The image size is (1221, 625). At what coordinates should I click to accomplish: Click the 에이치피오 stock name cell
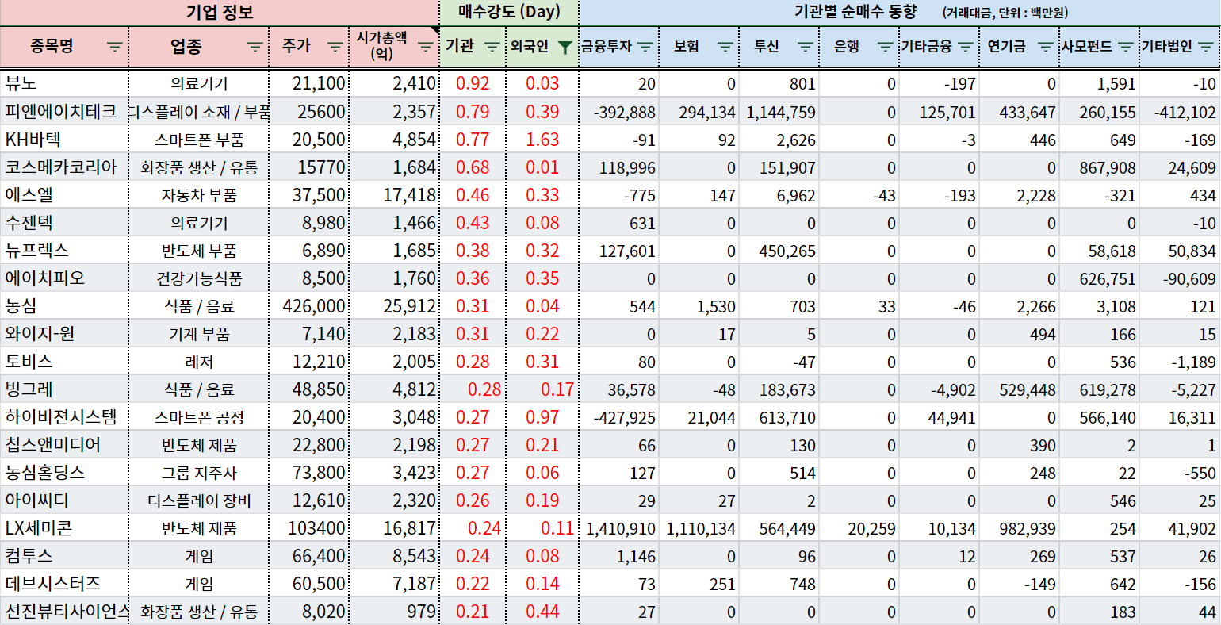pyautogui.click(x=64, y=278)
